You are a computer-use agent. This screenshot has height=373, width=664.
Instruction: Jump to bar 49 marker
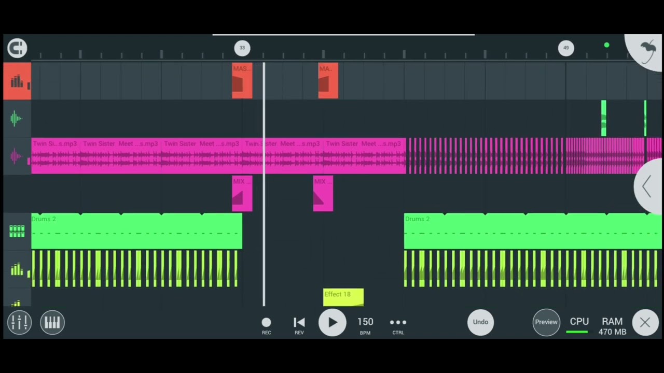coord(566,48)
